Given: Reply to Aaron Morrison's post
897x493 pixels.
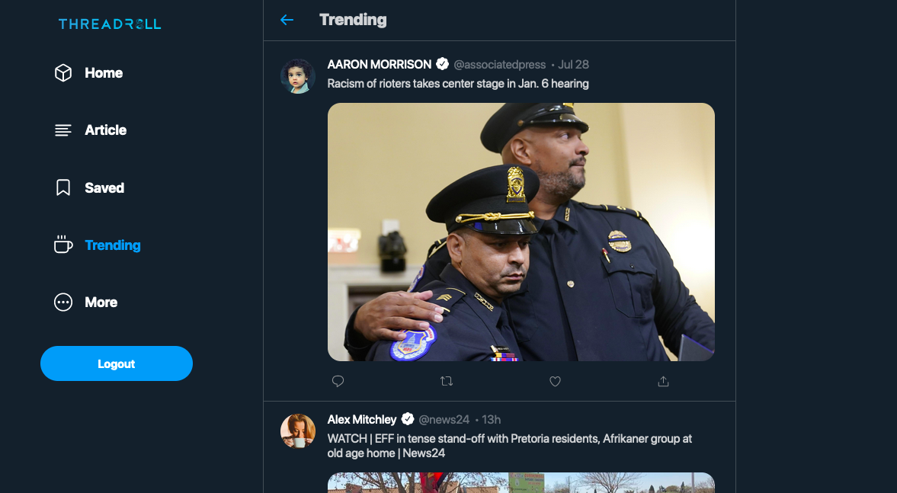Looking at the screenshot, I should [338, 381].
